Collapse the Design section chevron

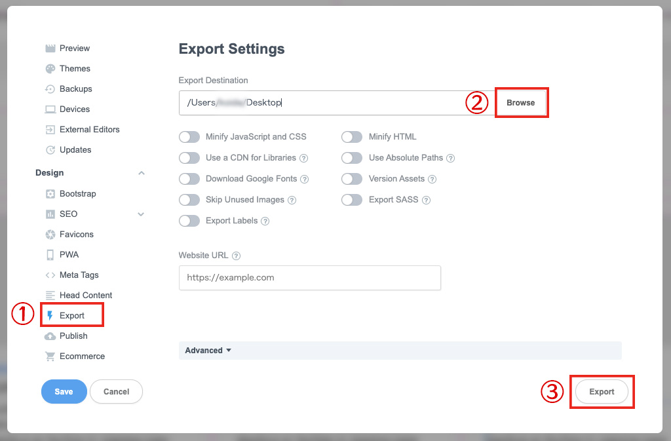(x=141, y=173)
